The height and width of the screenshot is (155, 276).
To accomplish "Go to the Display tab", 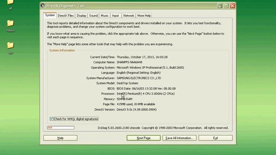I will click(x=82, y=15).
